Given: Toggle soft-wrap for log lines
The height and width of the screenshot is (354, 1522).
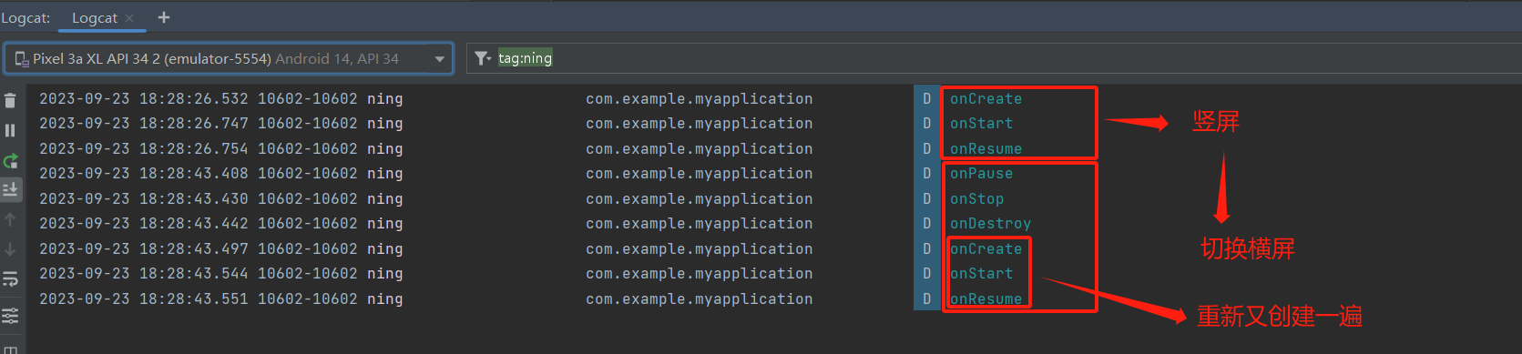Looking at the screenshot, I should pos(10,278).
